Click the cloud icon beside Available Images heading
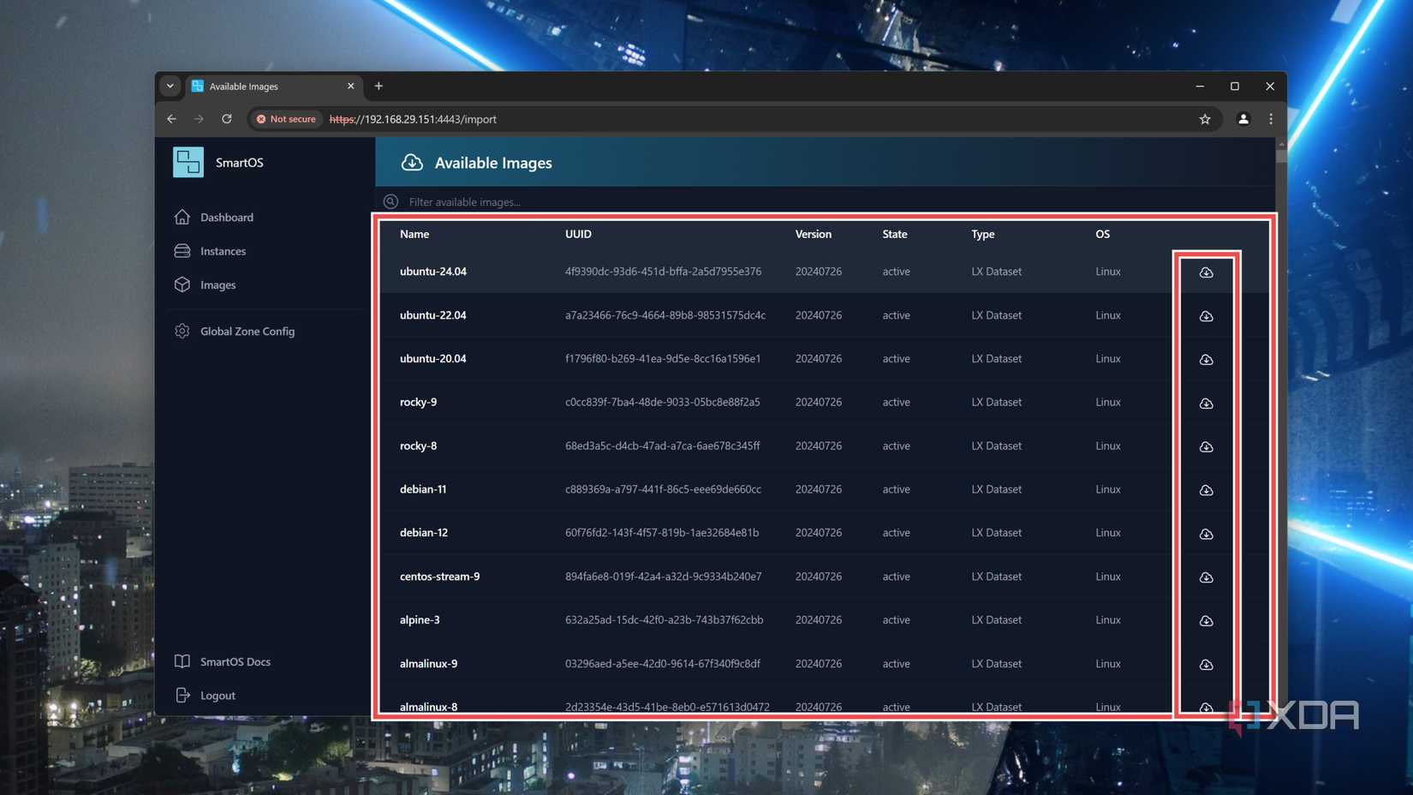1413x795 pixels. (412, 162)
